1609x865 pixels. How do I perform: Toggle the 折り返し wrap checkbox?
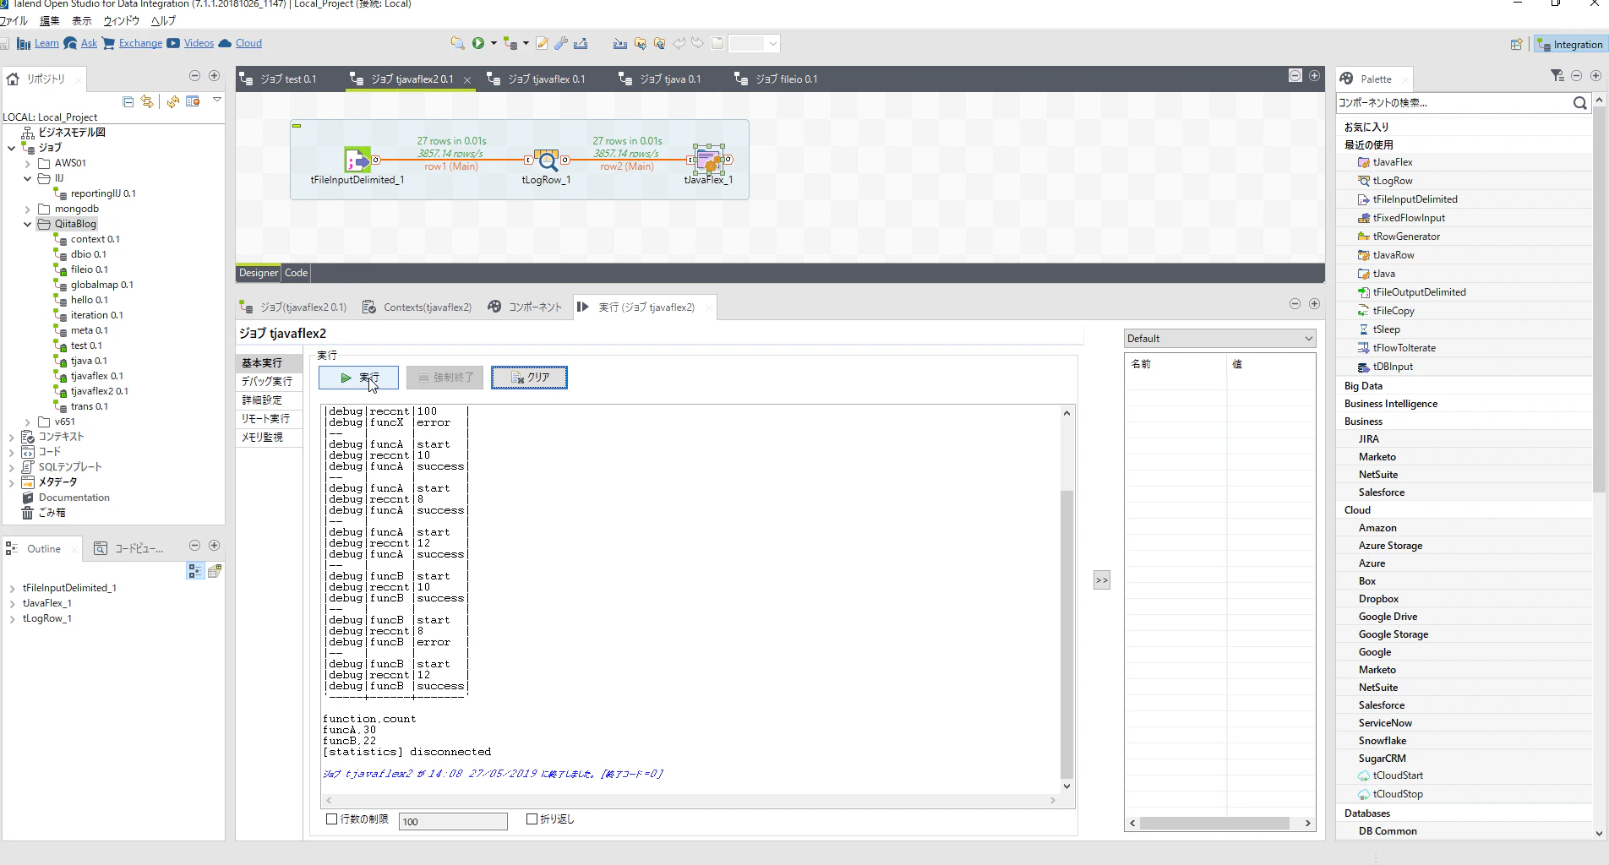(x=532, y=819)
